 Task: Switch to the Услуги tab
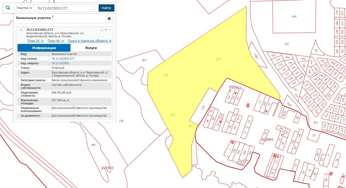point(91,48)
